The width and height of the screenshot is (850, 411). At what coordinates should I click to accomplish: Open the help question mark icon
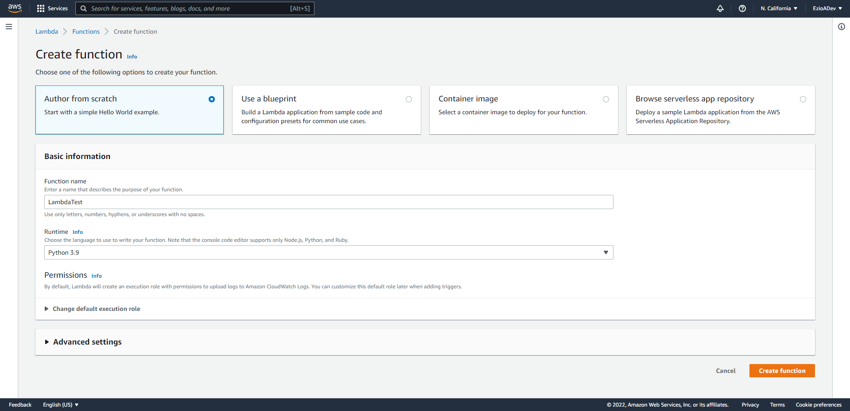tap(742, 8)
